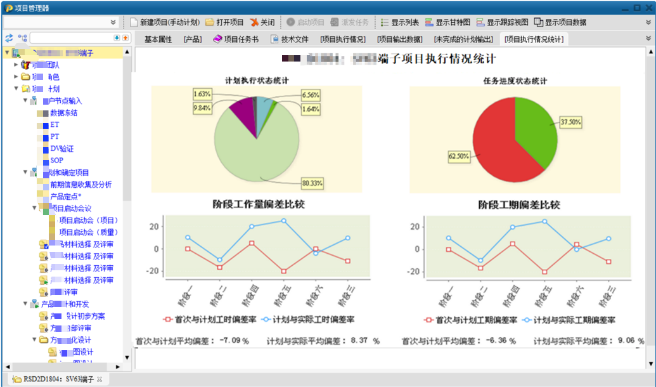The height and width of the screenshot is (387, 656).
Task: Collapse the 项目启动会议 node arrow
Action: (x=34, y=208)
